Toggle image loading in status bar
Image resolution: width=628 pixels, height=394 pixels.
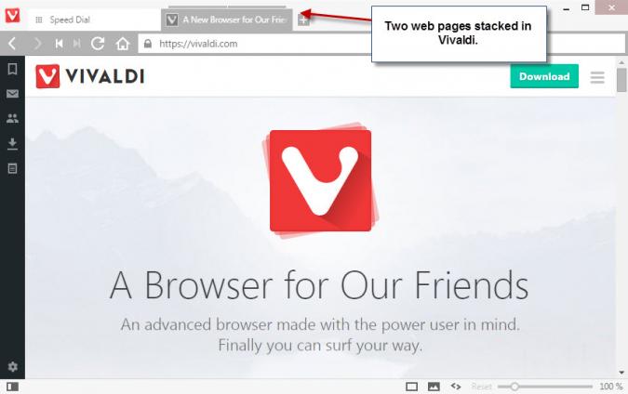[434, 387]
